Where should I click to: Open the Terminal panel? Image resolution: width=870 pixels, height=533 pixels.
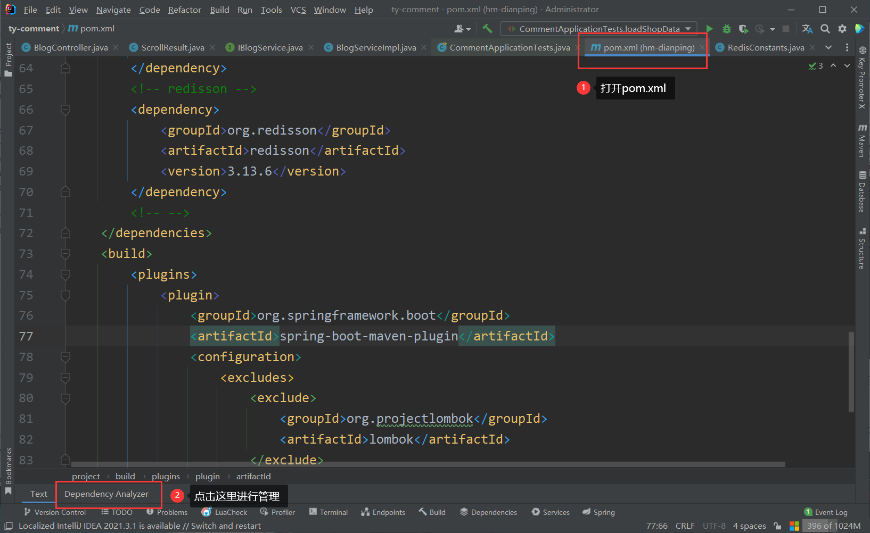328,512
